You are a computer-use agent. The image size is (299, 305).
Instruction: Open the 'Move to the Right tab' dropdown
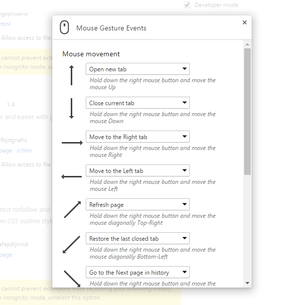click(138, 137)
